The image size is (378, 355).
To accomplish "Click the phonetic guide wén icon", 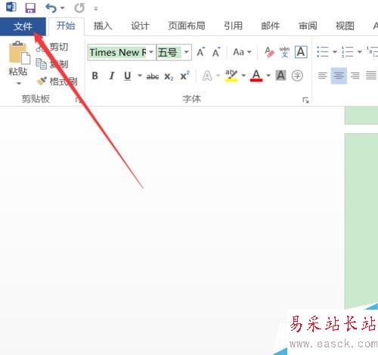I will pos(284,52).
